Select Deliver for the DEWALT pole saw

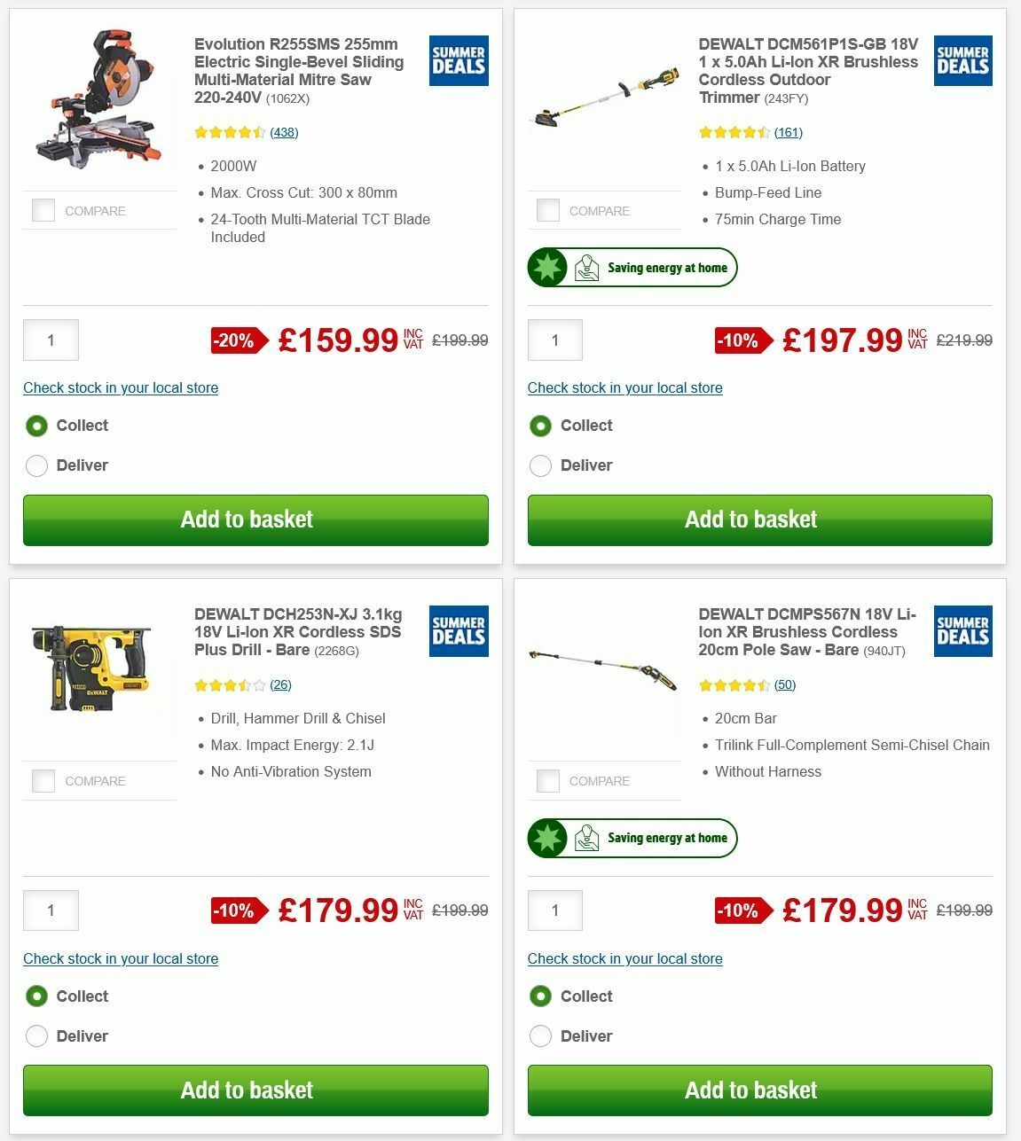point(541,1035)
